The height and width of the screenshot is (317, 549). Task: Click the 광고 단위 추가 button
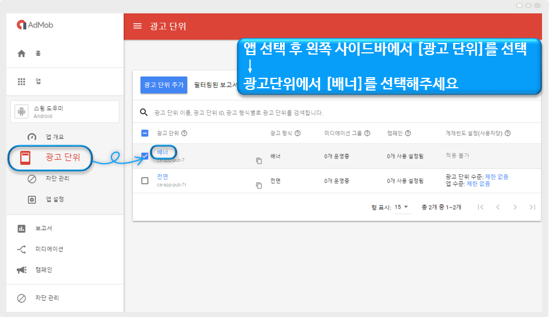[163, 85]
